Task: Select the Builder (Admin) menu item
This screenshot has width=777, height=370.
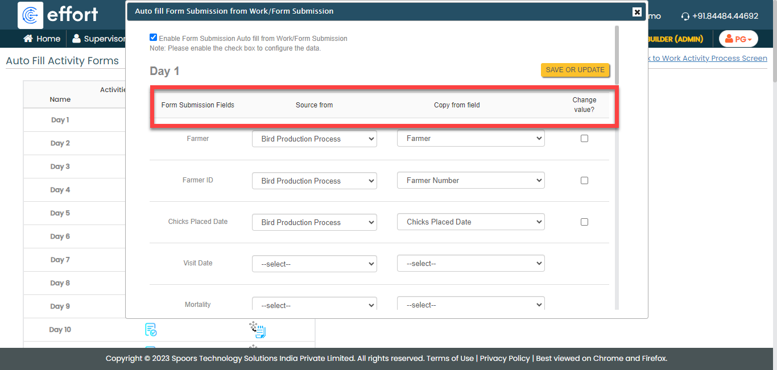Action: coord(675,39)
